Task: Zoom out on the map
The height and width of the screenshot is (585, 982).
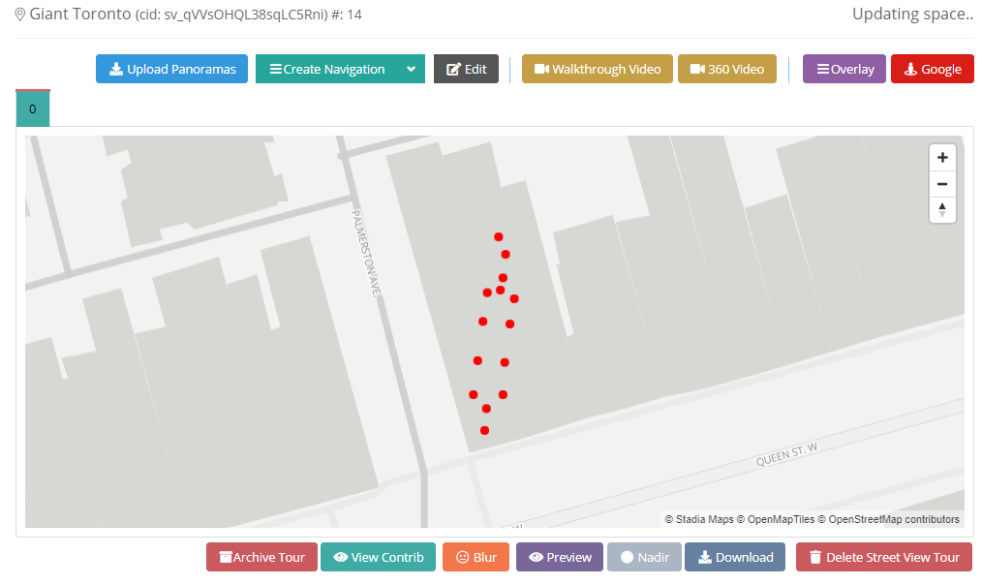Action: 942,184
